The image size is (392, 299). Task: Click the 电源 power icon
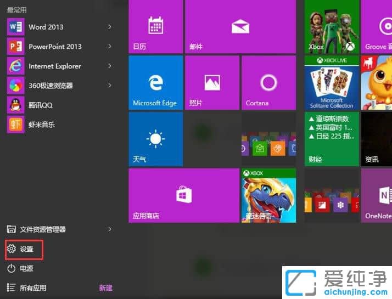tap(11, 268)
